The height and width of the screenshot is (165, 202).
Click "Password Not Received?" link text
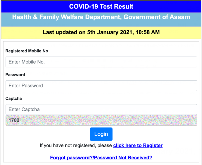click(x=123, y=158)
